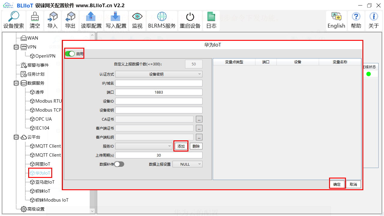Browse for the 客户端私钥 file
Image resolution: width=384 pixels, height=216 pixels.
[x=199, y=137]
